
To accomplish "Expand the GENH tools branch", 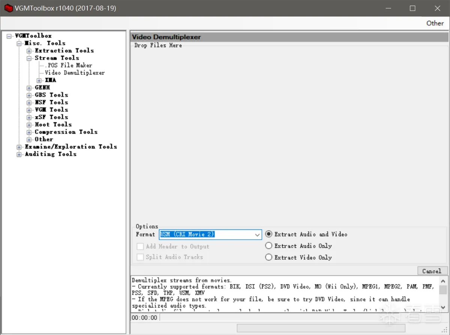I will [x=29, y=87].
